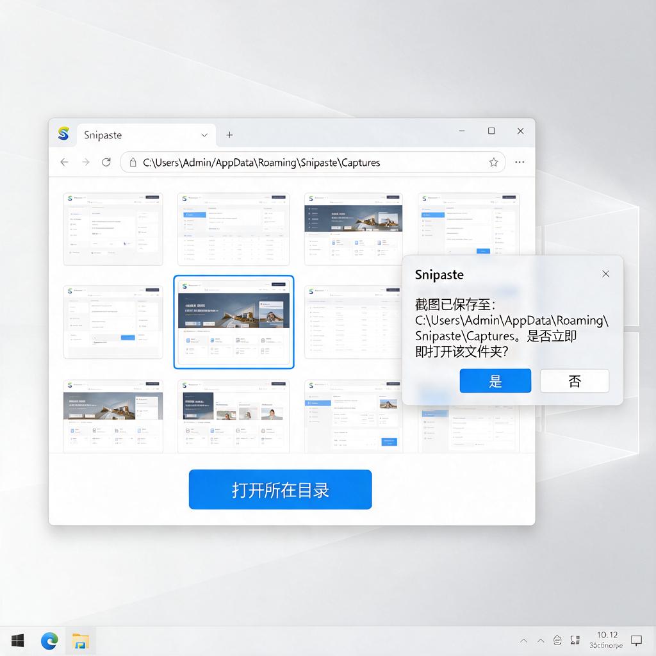Show hidden tray icons with first chevron
656x656 pixels.
(x=524, y=641)
